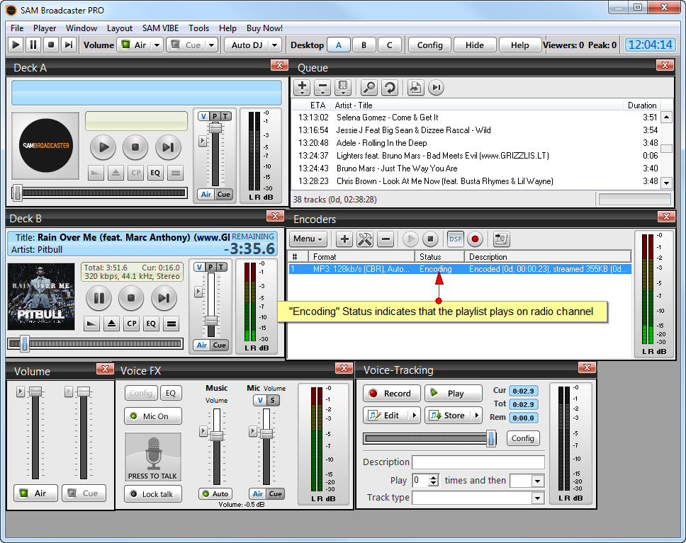Open the EQ in Deck B

(x=151, y=324)
